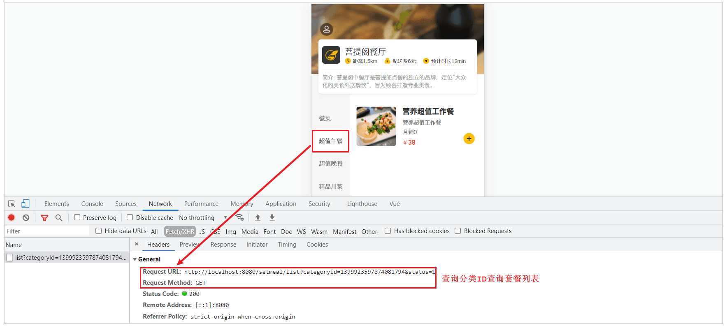
Task: Open the 营养超值工作餐 dish thumbnail
Action: click(376, 127)
